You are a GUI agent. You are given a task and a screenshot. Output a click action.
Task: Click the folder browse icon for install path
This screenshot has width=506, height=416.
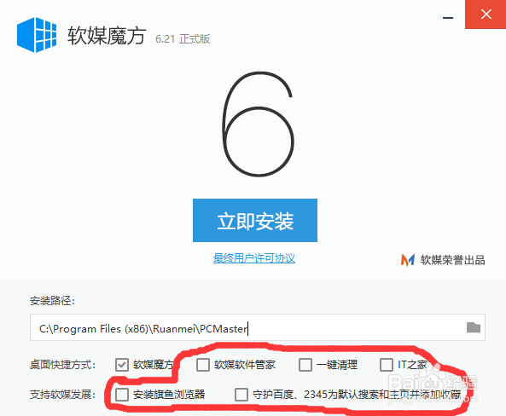[x=474, y=327]
